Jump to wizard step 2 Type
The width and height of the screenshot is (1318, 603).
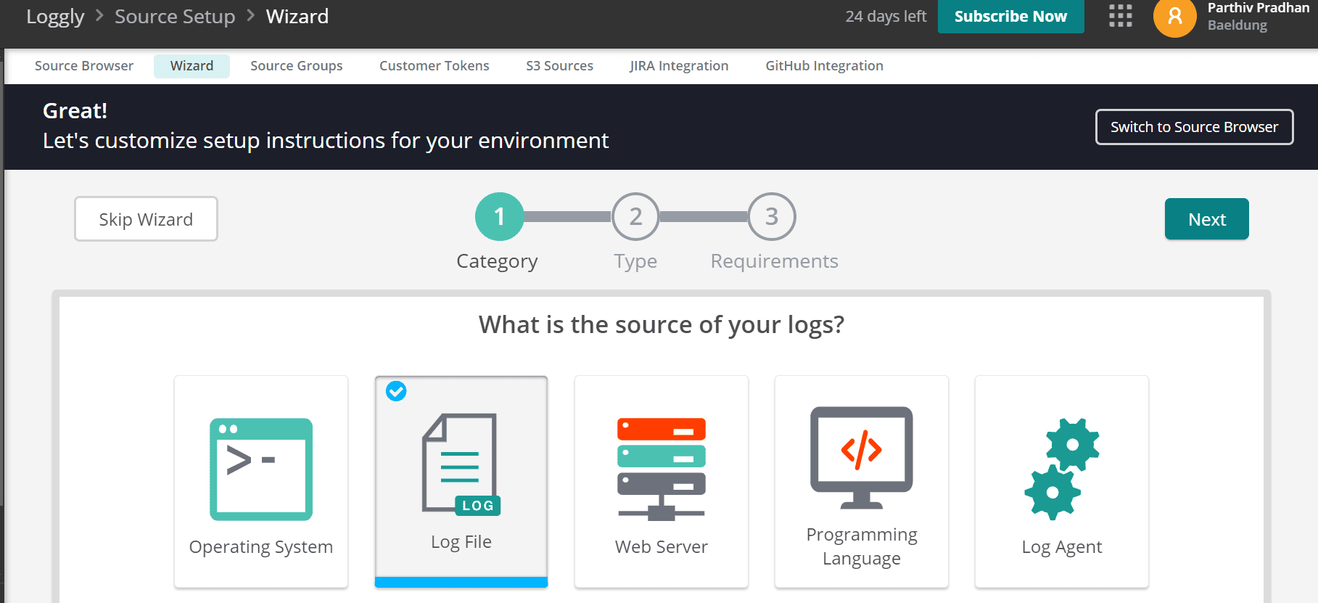[x=635, y=216]
